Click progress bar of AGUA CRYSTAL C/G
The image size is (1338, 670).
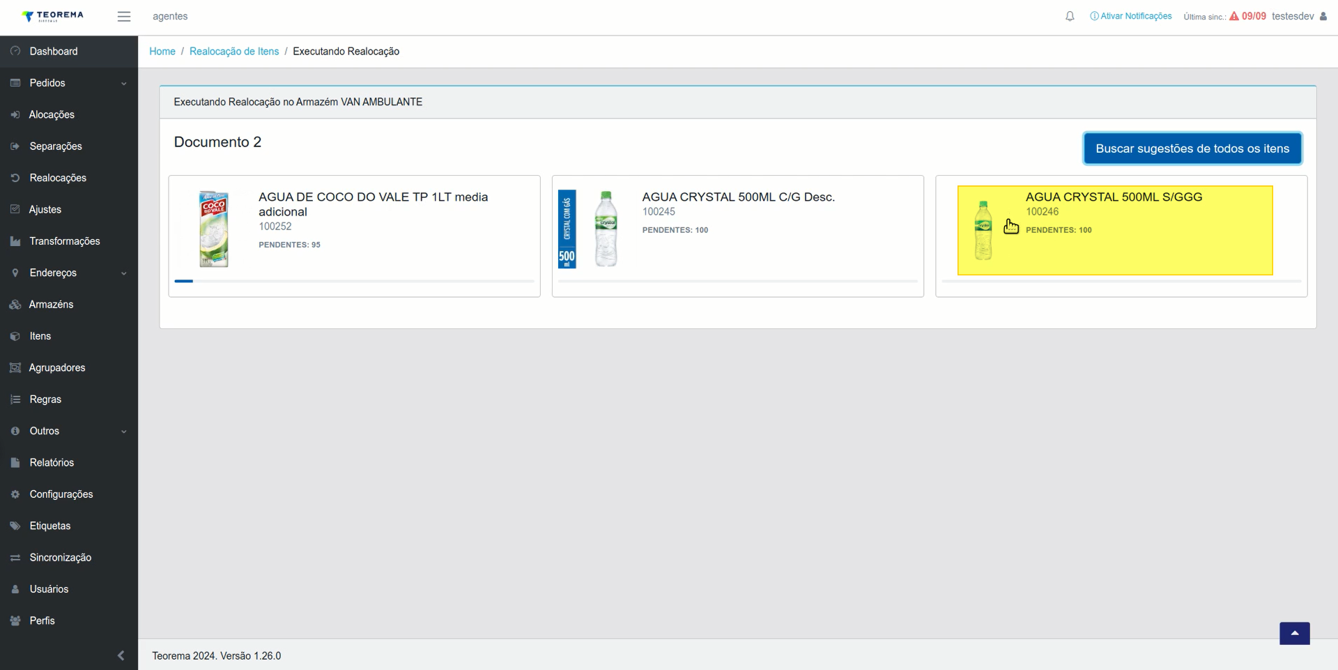(738, 281)
